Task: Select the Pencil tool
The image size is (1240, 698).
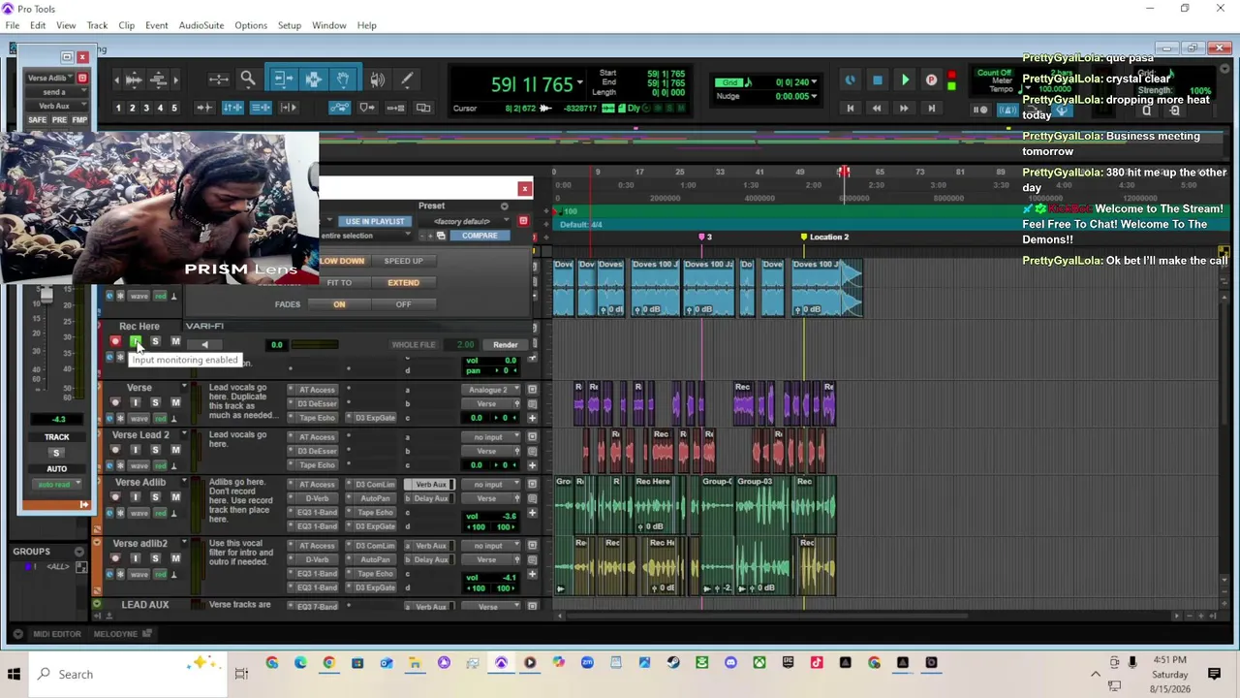Action: (407, 79)
